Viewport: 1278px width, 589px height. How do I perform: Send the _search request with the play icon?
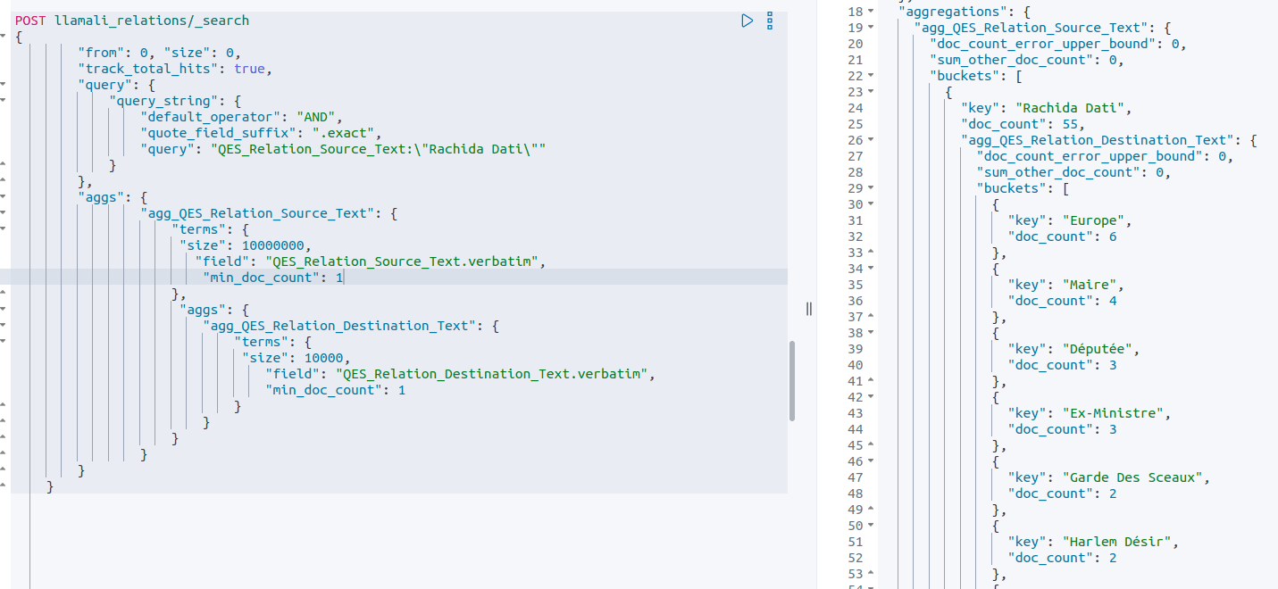coord(747,21)
